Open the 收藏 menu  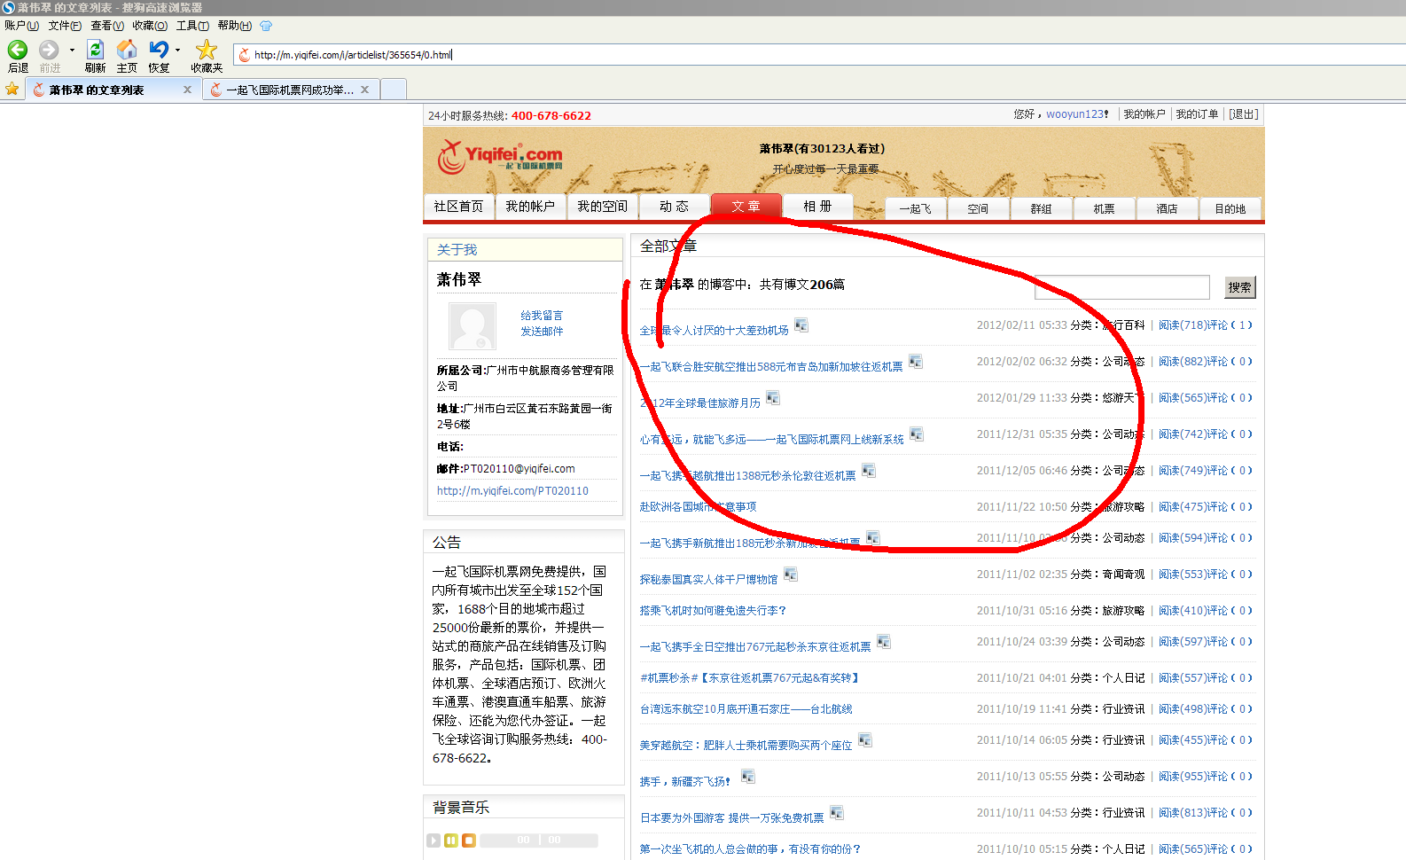tap(150, 26)
